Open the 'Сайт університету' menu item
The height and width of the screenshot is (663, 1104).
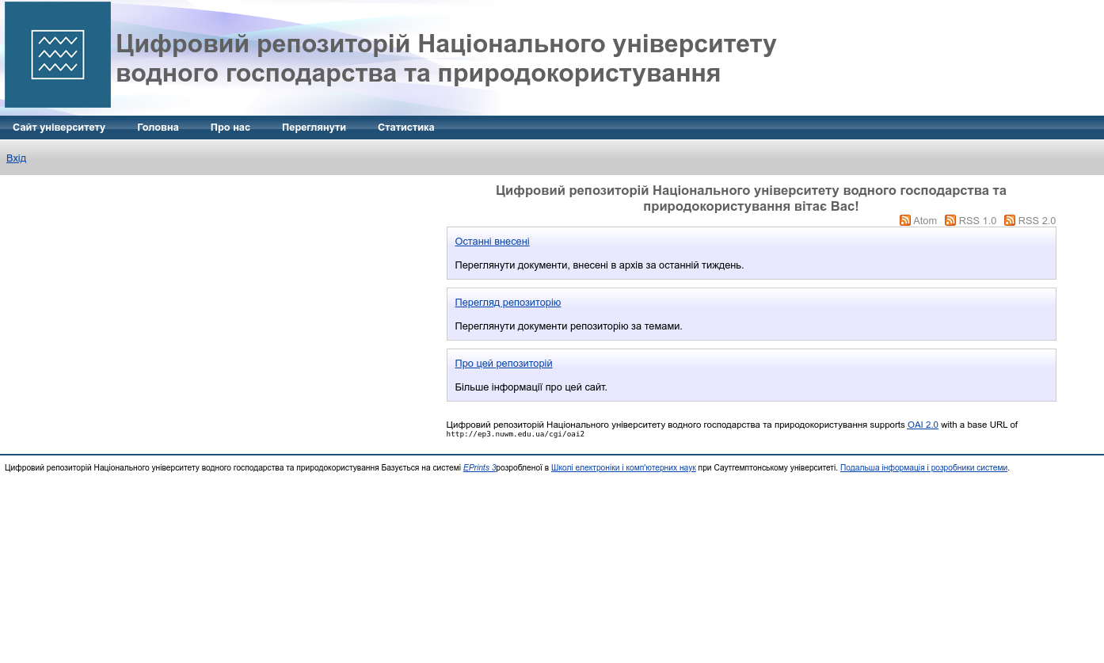click(x=59, y=127)
